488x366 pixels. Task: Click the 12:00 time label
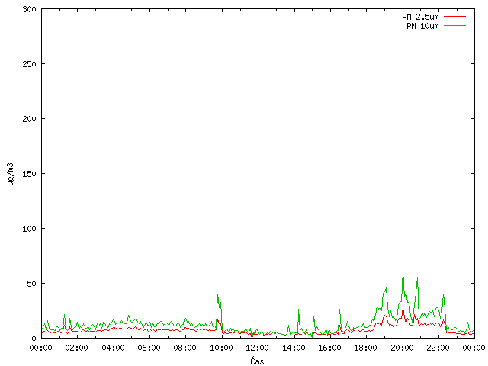point(257,348)
